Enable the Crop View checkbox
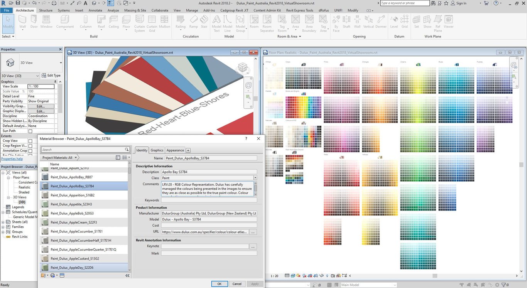Screen dimensions: 527x288 30,141
